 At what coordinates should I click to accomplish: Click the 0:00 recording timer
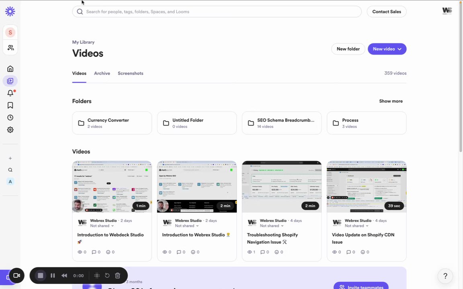pyautogui.click(x=78, y=276)
